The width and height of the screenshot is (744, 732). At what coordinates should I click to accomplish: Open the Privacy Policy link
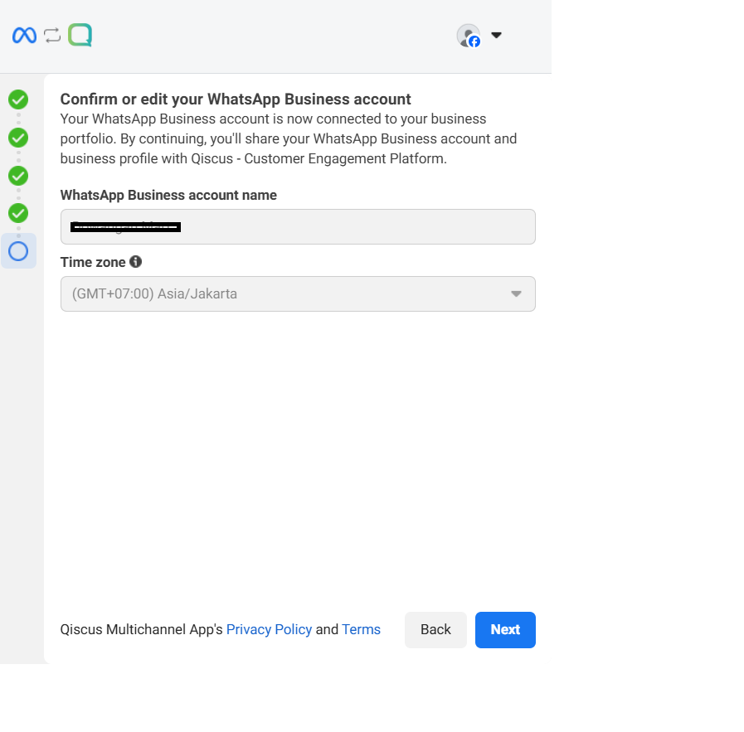(269, 629)
